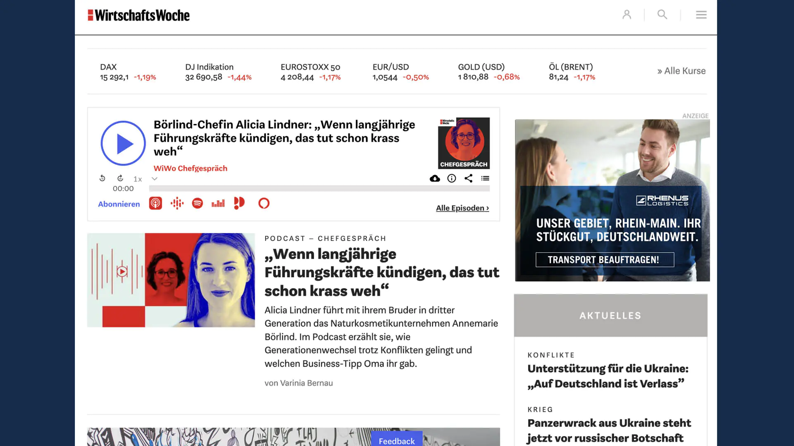Click Transport beauftragen ad button
This screenshot has width=794, height=446.
(x=605, y=260)
